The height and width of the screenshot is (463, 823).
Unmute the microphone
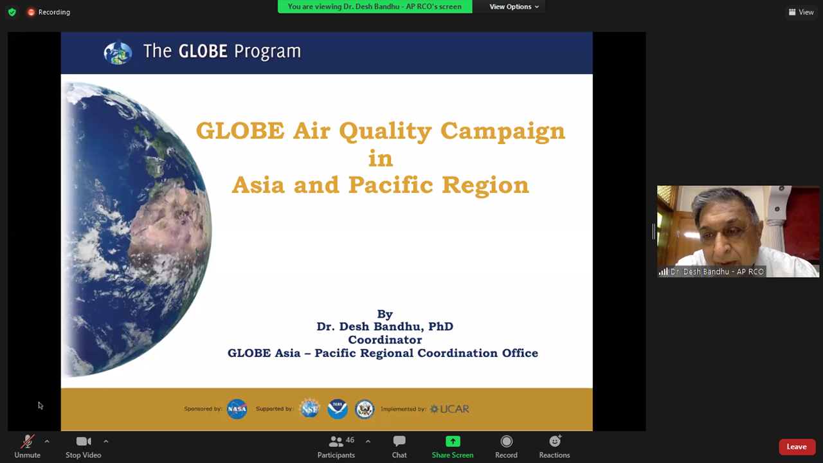27,446
